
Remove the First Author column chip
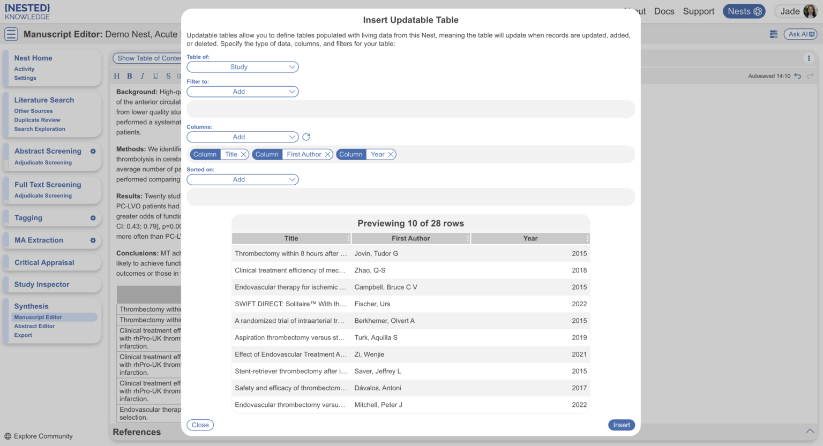point(328,154)
